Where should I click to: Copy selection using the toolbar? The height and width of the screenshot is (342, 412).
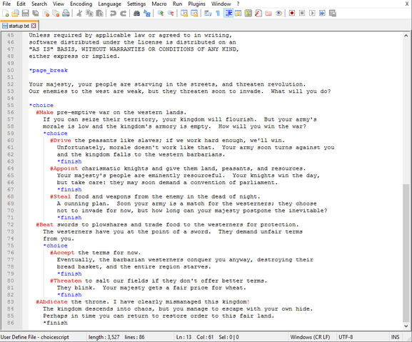pos(89,13)
